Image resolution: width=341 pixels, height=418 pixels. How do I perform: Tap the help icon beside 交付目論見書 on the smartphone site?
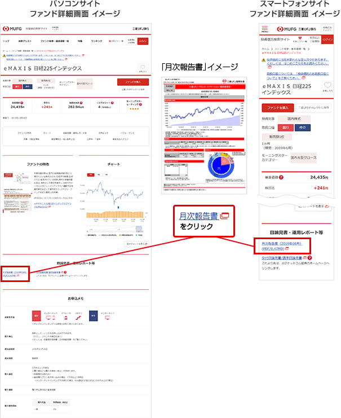click(309, 258)
